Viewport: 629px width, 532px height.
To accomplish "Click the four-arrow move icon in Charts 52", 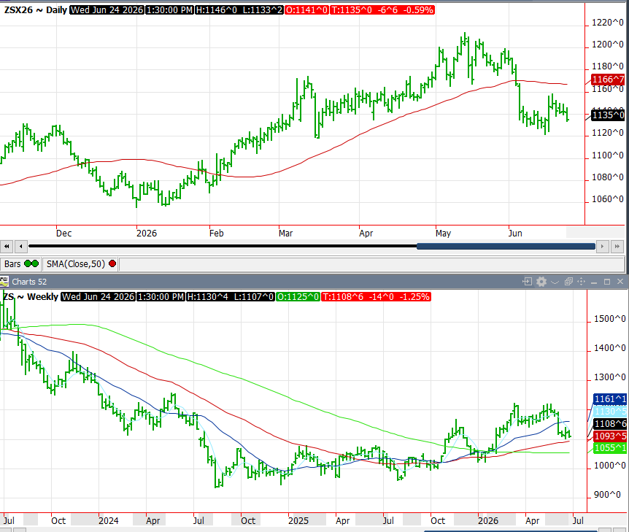I will click(x=582, y=282).
